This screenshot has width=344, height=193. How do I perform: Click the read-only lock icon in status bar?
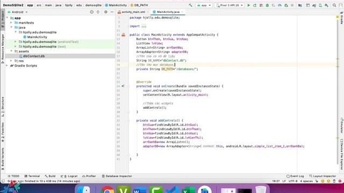click(x=317, y=181)
